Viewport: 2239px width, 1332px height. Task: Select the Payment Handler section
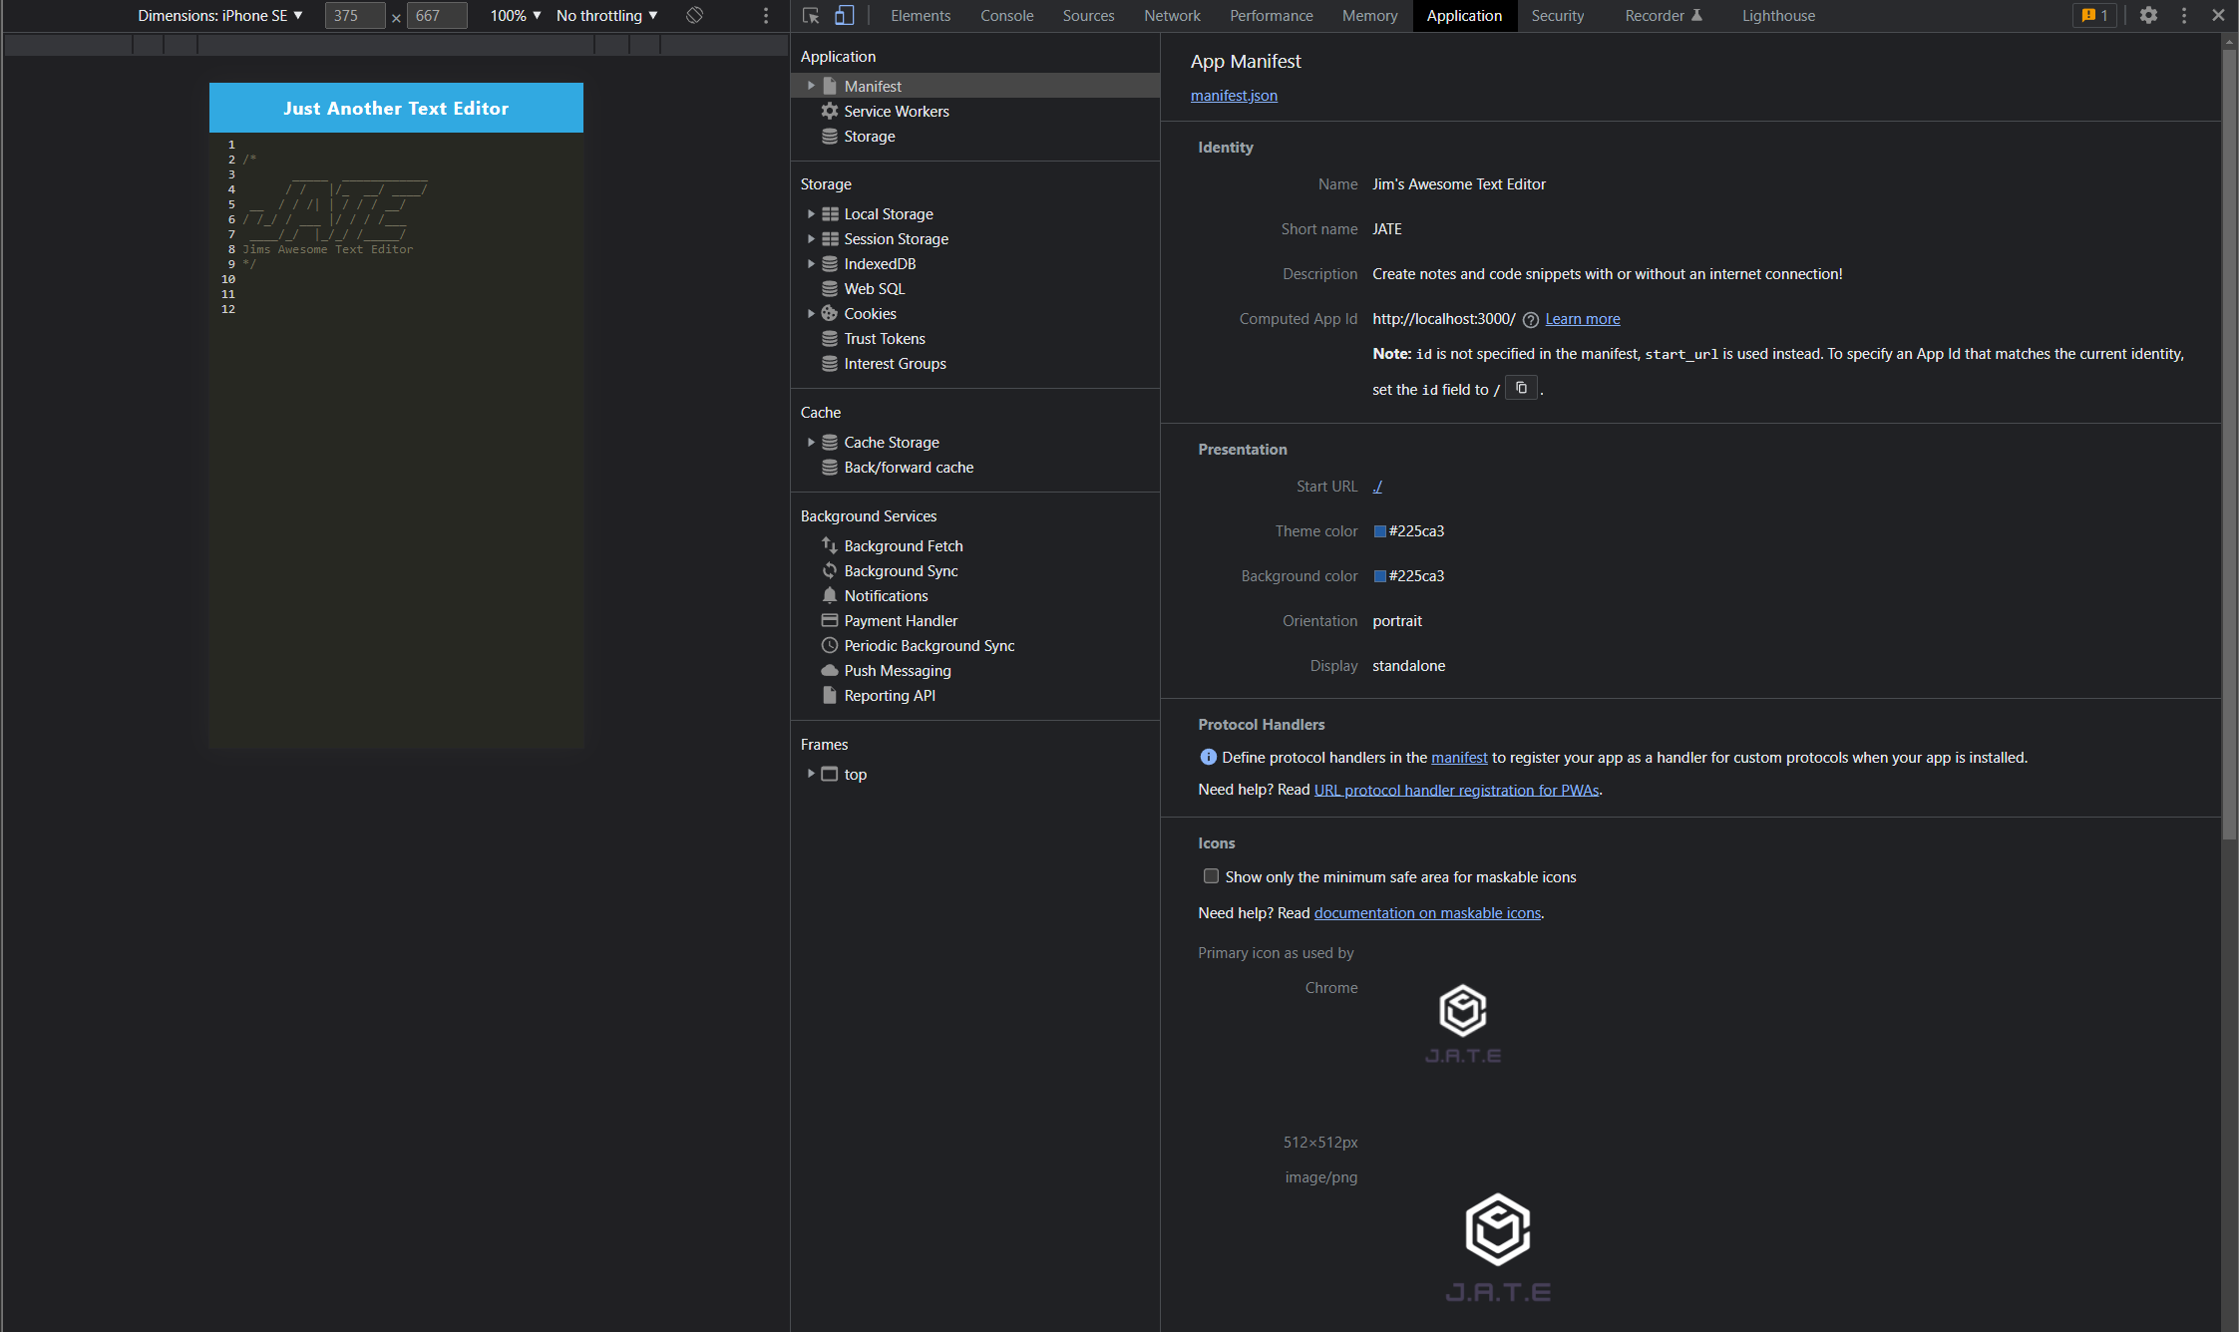[x=900, y=620]
